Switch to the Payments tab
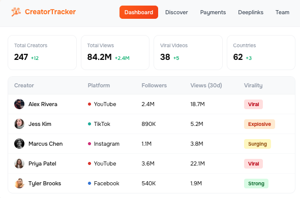 [x=213, y=12]
